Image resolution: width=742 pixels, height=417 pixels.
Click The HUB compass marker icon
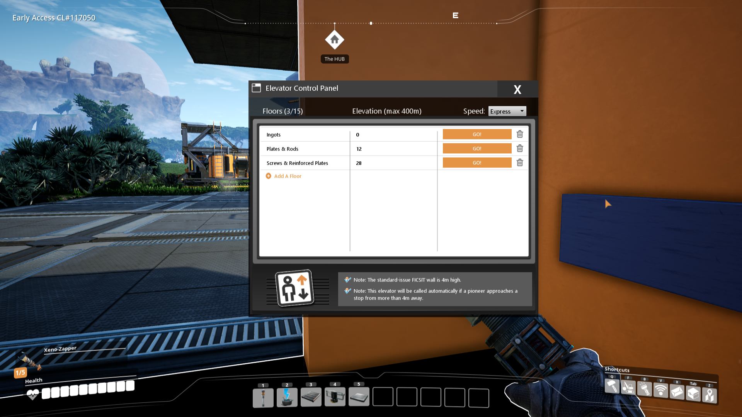pos(335,40)
